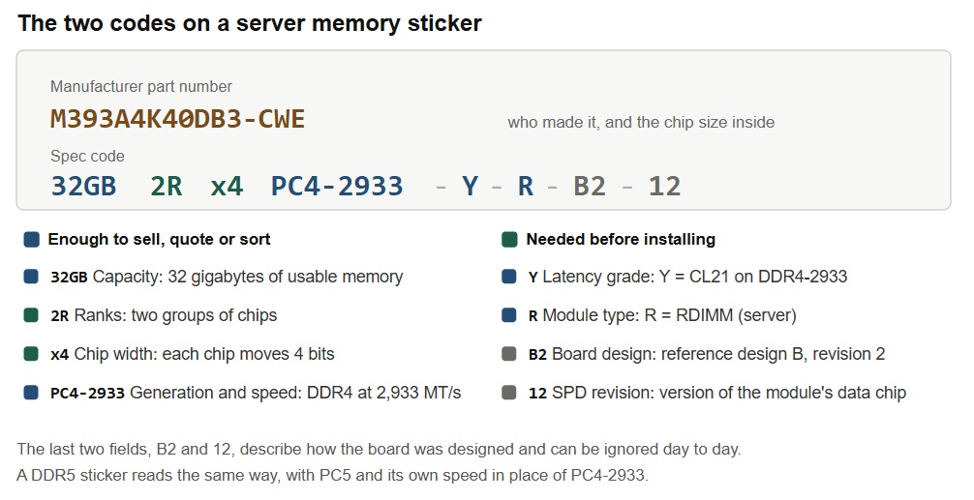The image size is (974, 500).
Task: Click the 12 field in spec code
Action: pos(664,186)
